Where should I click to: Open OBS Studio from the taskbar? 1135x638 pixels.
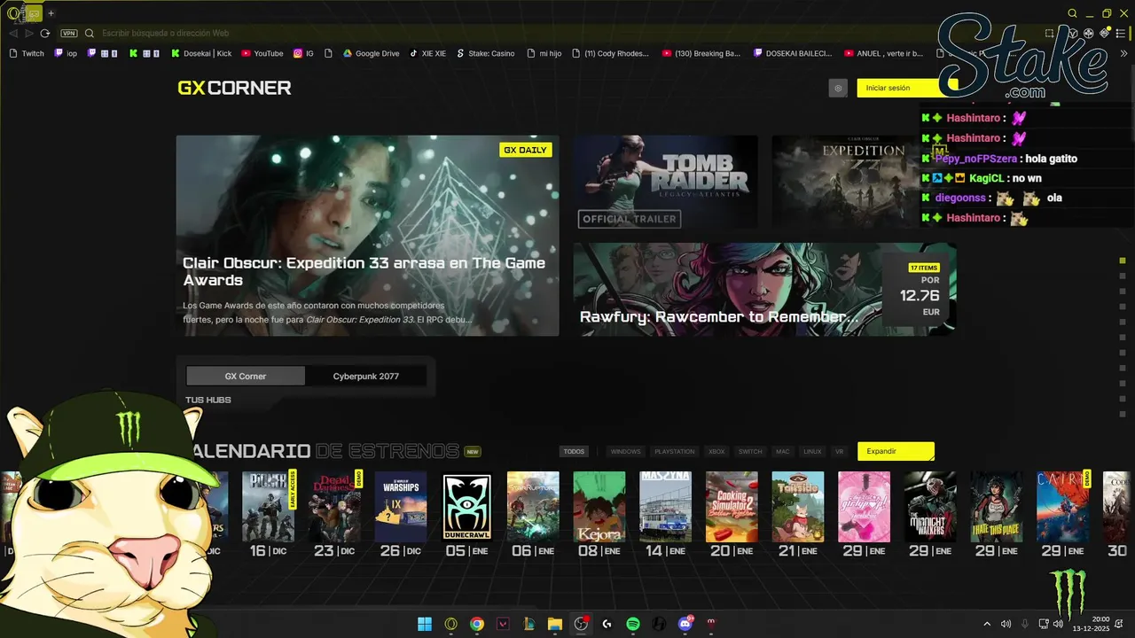click(x=581, y=624)
